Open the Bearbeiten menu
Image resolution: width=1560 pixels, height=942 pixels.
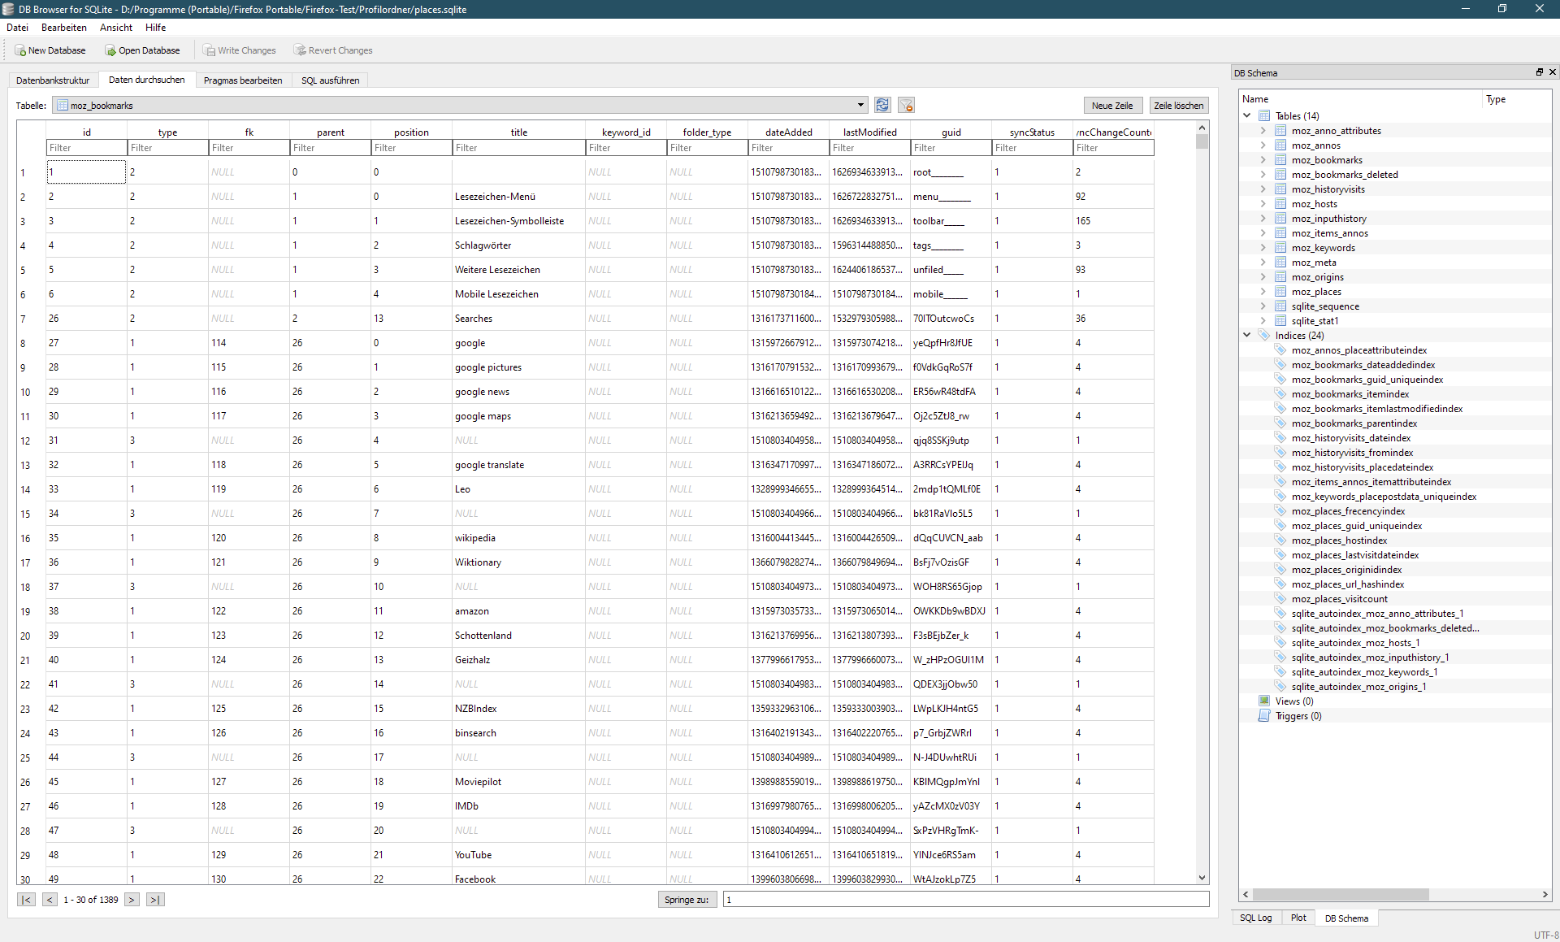tap(64, 28)
